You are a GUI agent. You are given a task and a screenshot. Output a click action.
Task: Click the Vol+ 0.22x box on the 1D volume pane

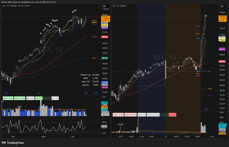(x=30, y=98)
